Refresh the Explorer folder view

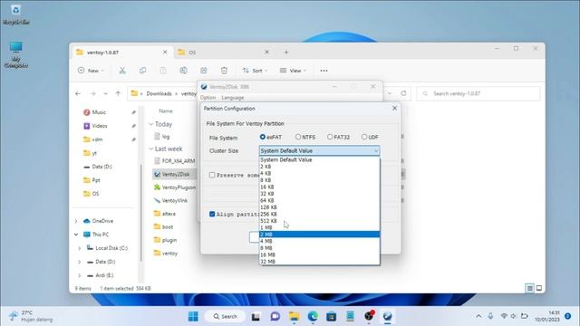click(x=403, y=93)
